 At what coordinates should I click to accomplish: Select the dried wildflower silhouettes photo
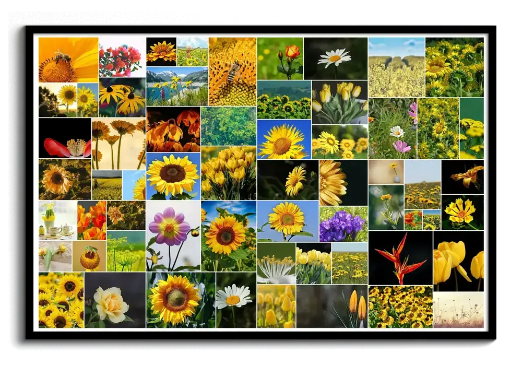[x=458, y=310]
